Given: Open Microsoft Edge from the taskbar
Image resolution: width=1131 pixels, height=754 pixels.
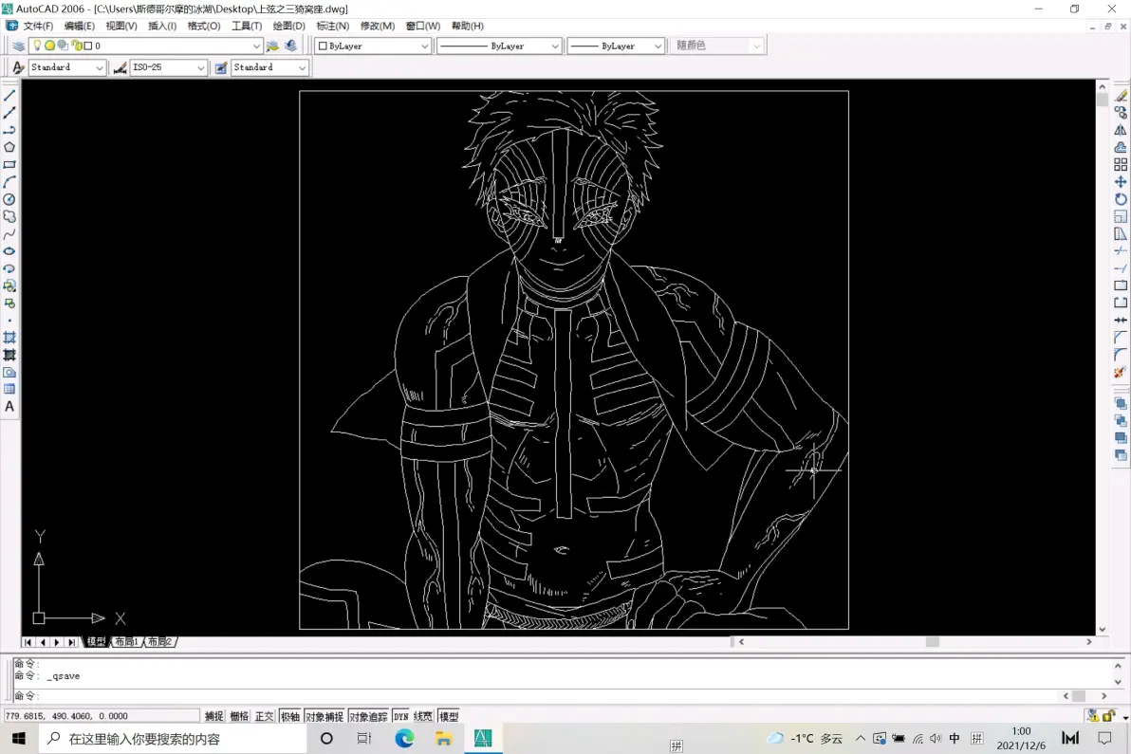Looking at the screenshot, I should 404,738.
